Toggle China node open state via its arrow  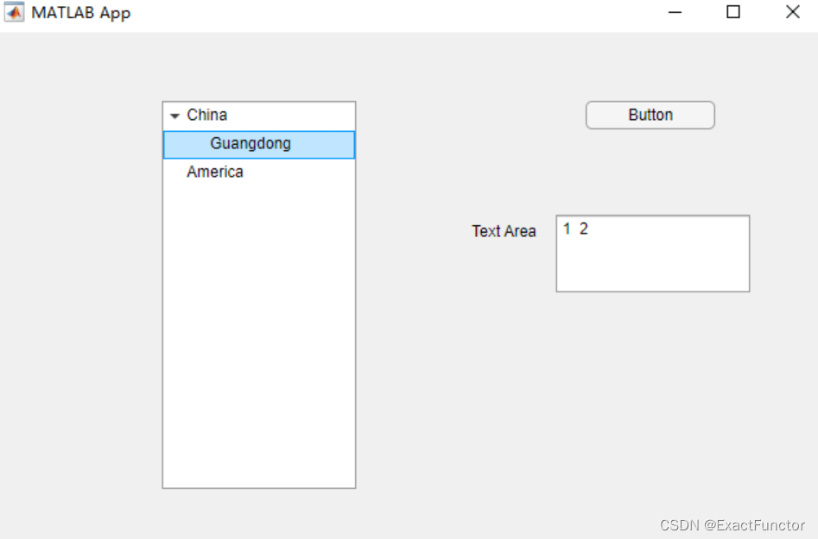[x=174, y=115]
